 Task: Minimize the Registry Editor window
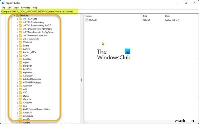click(177, 3)
